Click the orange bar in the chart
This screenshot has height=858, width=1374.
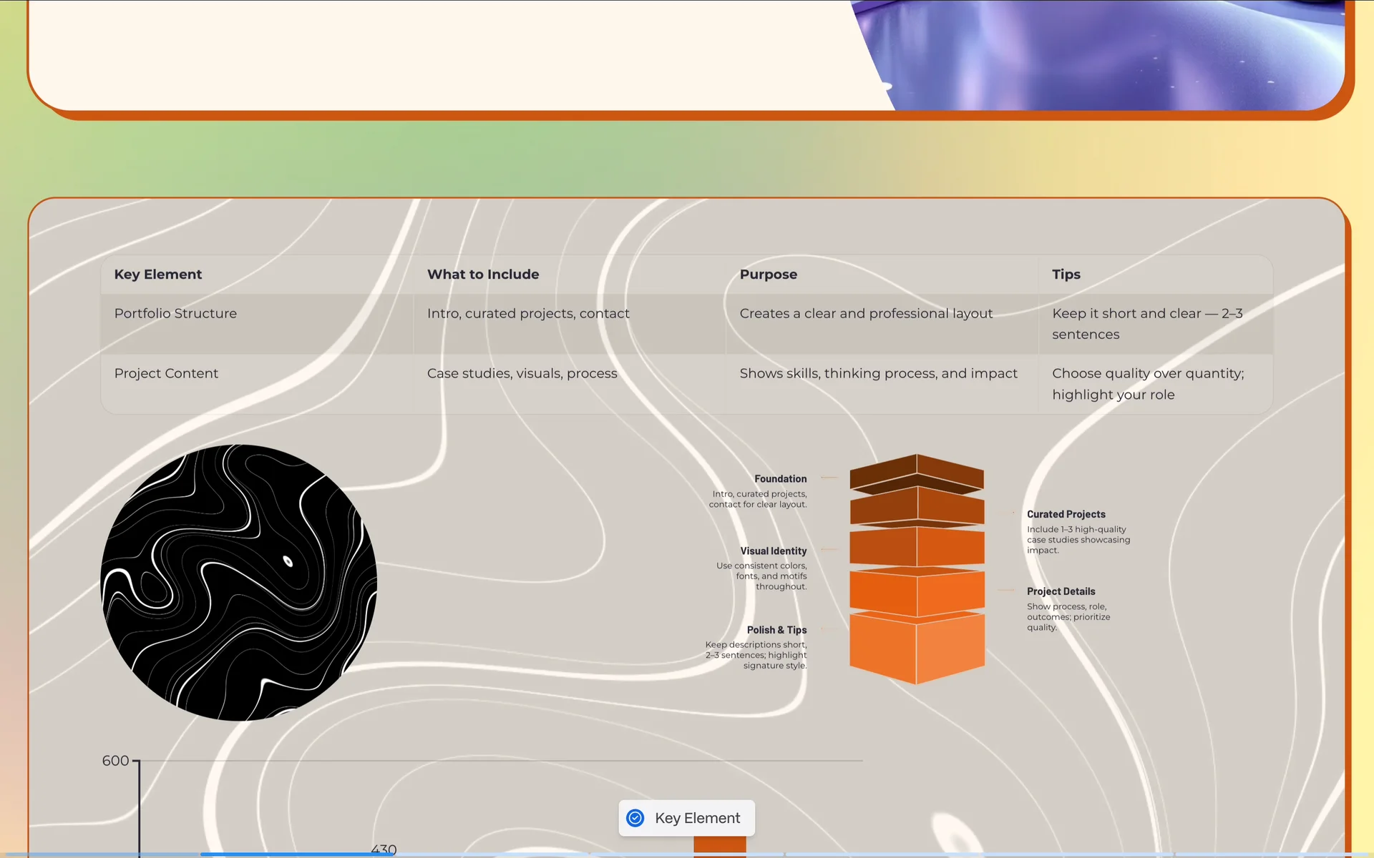tap(719, 844)
